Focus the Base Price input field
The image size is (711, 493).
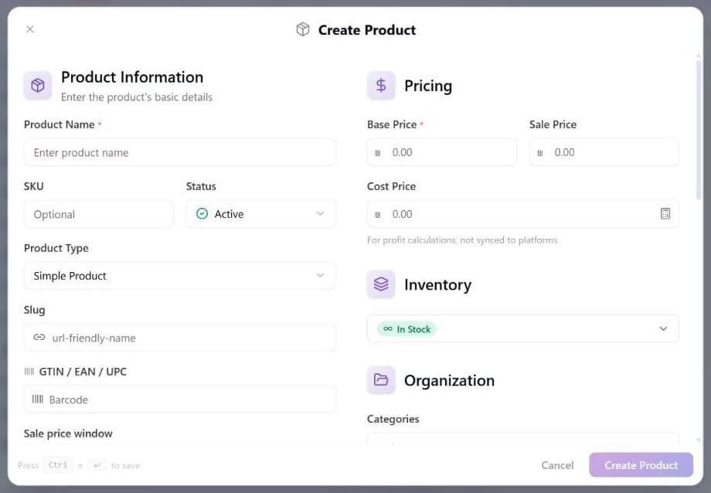442,152
